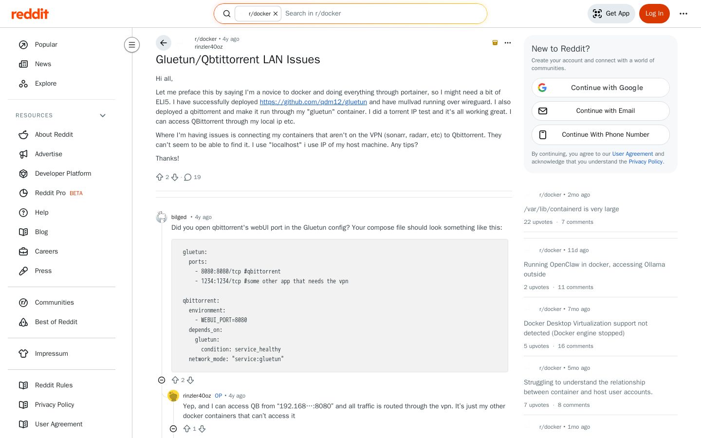Downvote rinzler40oz's reply comment
Screen dimensions: 701x438
pos(202,429)
